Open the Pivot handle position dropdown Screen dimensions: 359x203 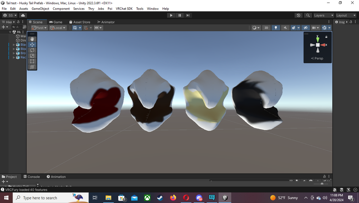point(39,28)
